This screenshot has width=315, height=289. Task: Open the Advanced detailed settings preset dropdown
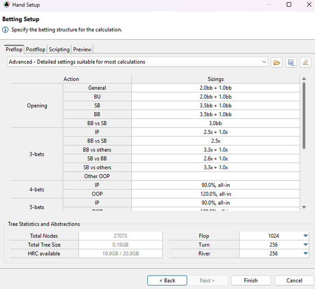(138, 62)
